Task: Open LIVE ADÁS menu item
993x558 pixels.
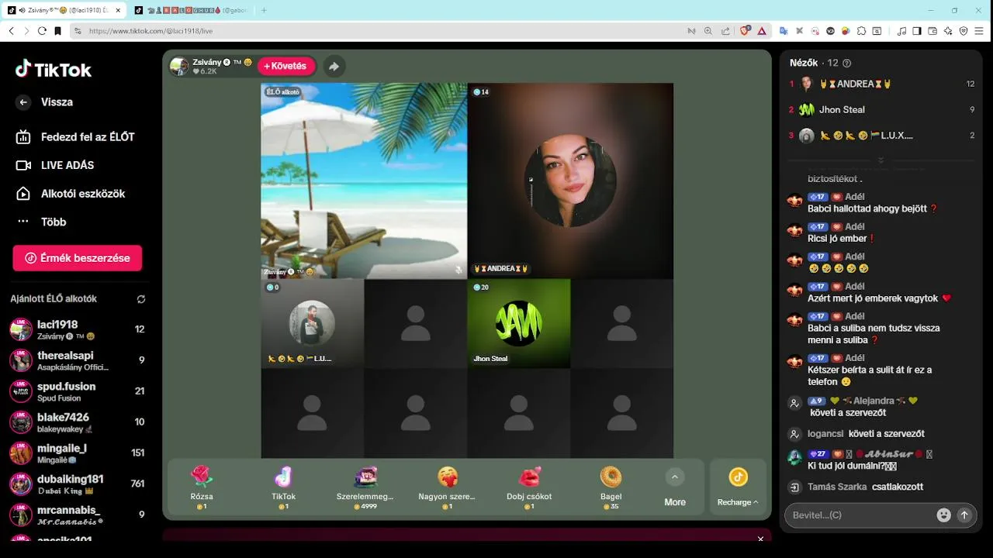Action: [56, 165]
